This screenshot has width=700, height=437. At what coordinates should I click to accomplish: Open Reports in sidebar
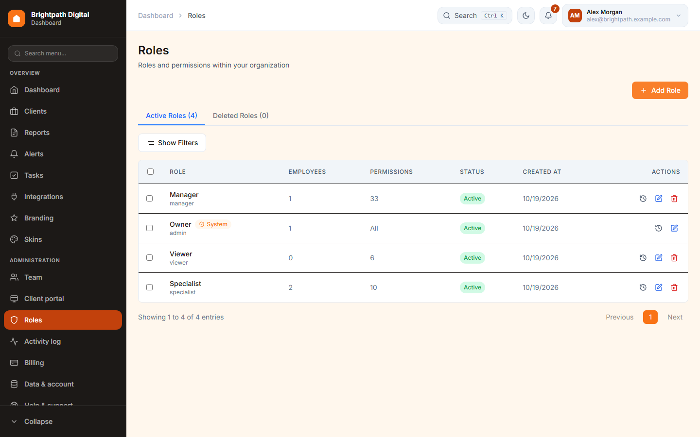[x=63, y=133]
